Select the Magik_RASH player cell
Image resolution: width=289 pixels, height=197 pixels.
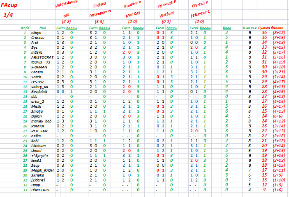click(x=41, y=170)
